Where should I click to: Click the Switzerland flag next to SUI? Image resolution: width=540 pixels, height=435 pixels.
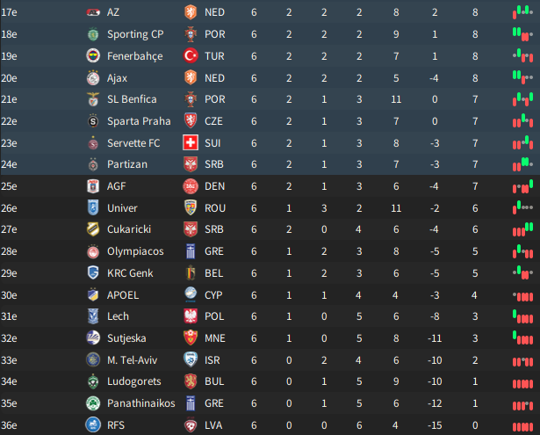coord(189,142)
